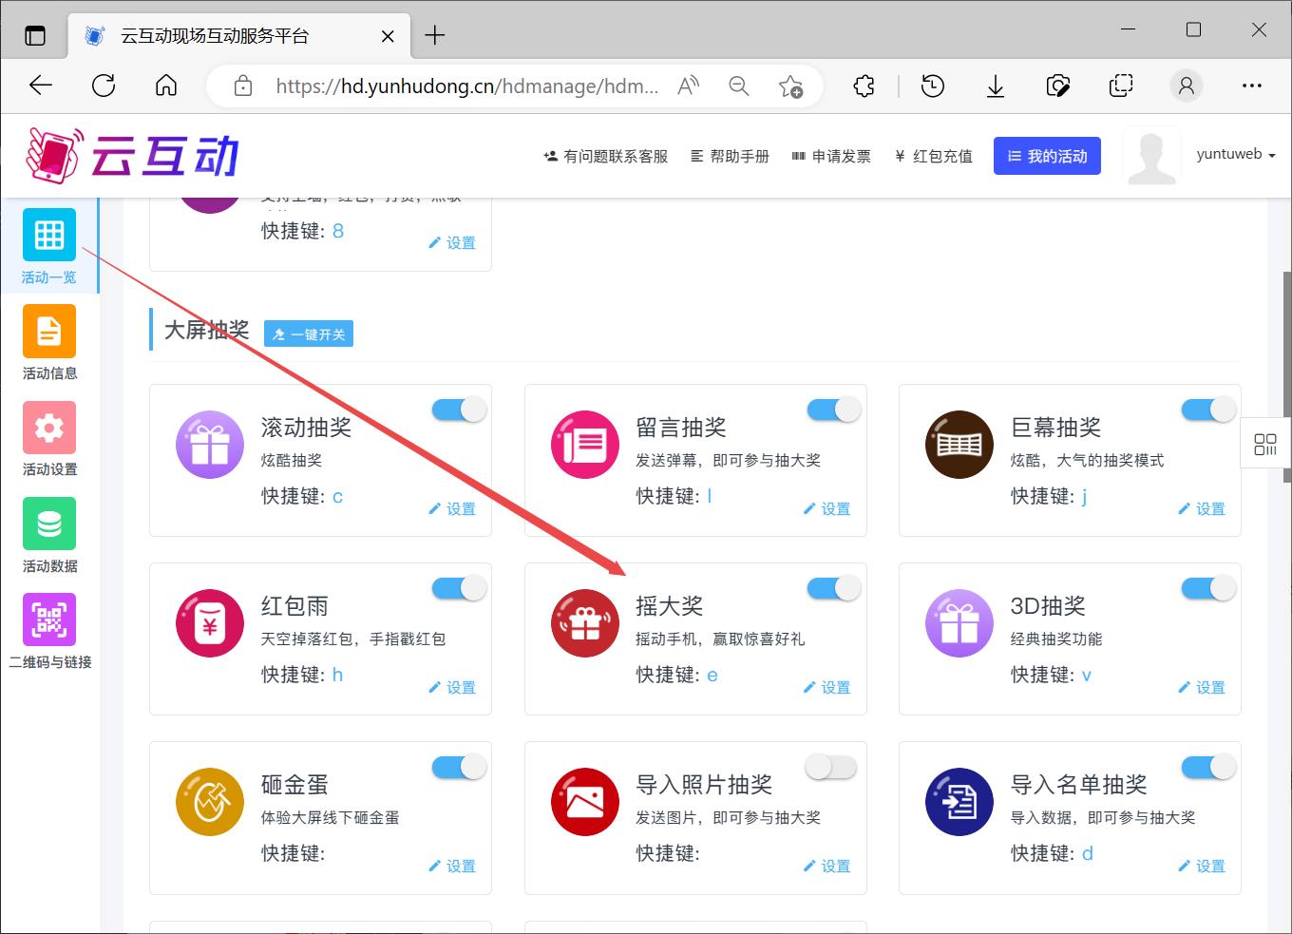
Task: Open 设置 for 摇大奖
Action: 827,688
